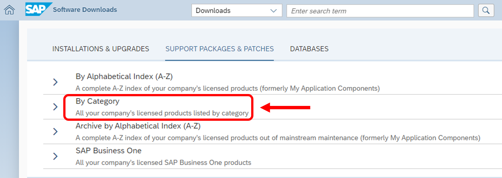This screenshot has height=178, width=502.
Task: Click the search magnifier button
Action: point(486,10)
